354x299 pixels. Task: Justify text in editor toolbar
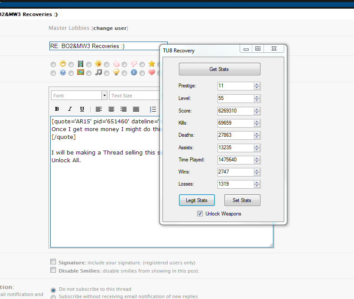pyautogui.click(x=136, y=109)
